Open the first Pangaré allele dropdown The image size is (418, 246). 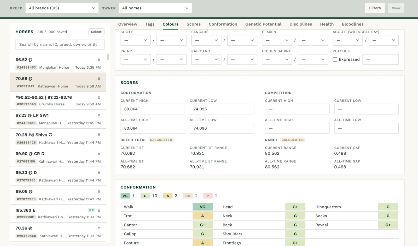(206, 40)
